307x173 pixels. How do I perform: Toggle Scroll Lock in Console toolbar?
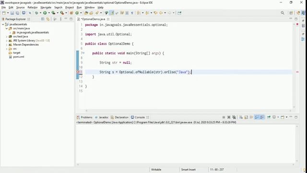coord(246,117)
